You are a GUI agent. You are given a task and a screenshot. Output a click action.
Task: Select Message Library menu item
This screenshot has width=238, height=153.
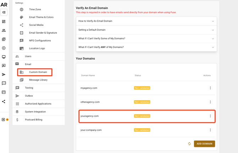(38, 80)
